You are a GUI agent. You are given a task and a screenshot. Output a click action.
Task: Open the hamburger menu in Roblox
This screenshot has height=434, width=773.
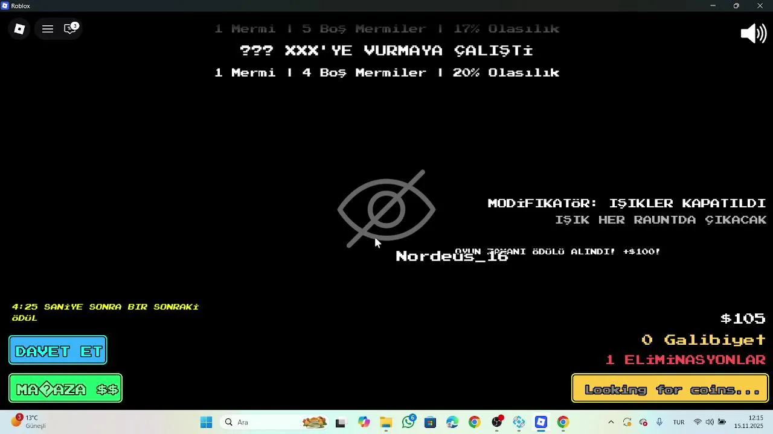(48, 29)
